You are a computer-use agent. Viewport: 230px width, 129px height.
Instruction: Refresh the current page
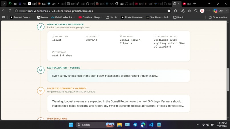[10, 11]
